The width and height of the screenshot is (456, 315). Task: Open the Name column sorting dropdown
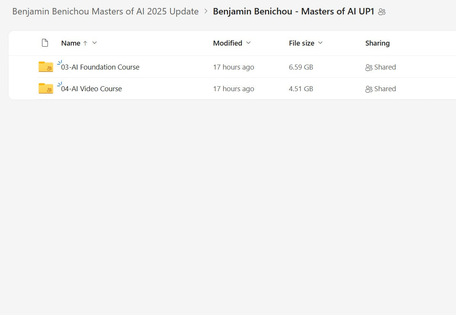click(x=94, y=43)
